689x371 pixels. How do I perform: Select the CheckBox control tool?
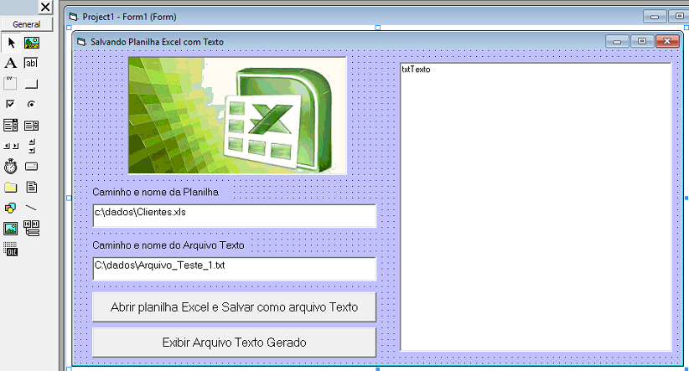pyautogui.click(x=11, y=104)
